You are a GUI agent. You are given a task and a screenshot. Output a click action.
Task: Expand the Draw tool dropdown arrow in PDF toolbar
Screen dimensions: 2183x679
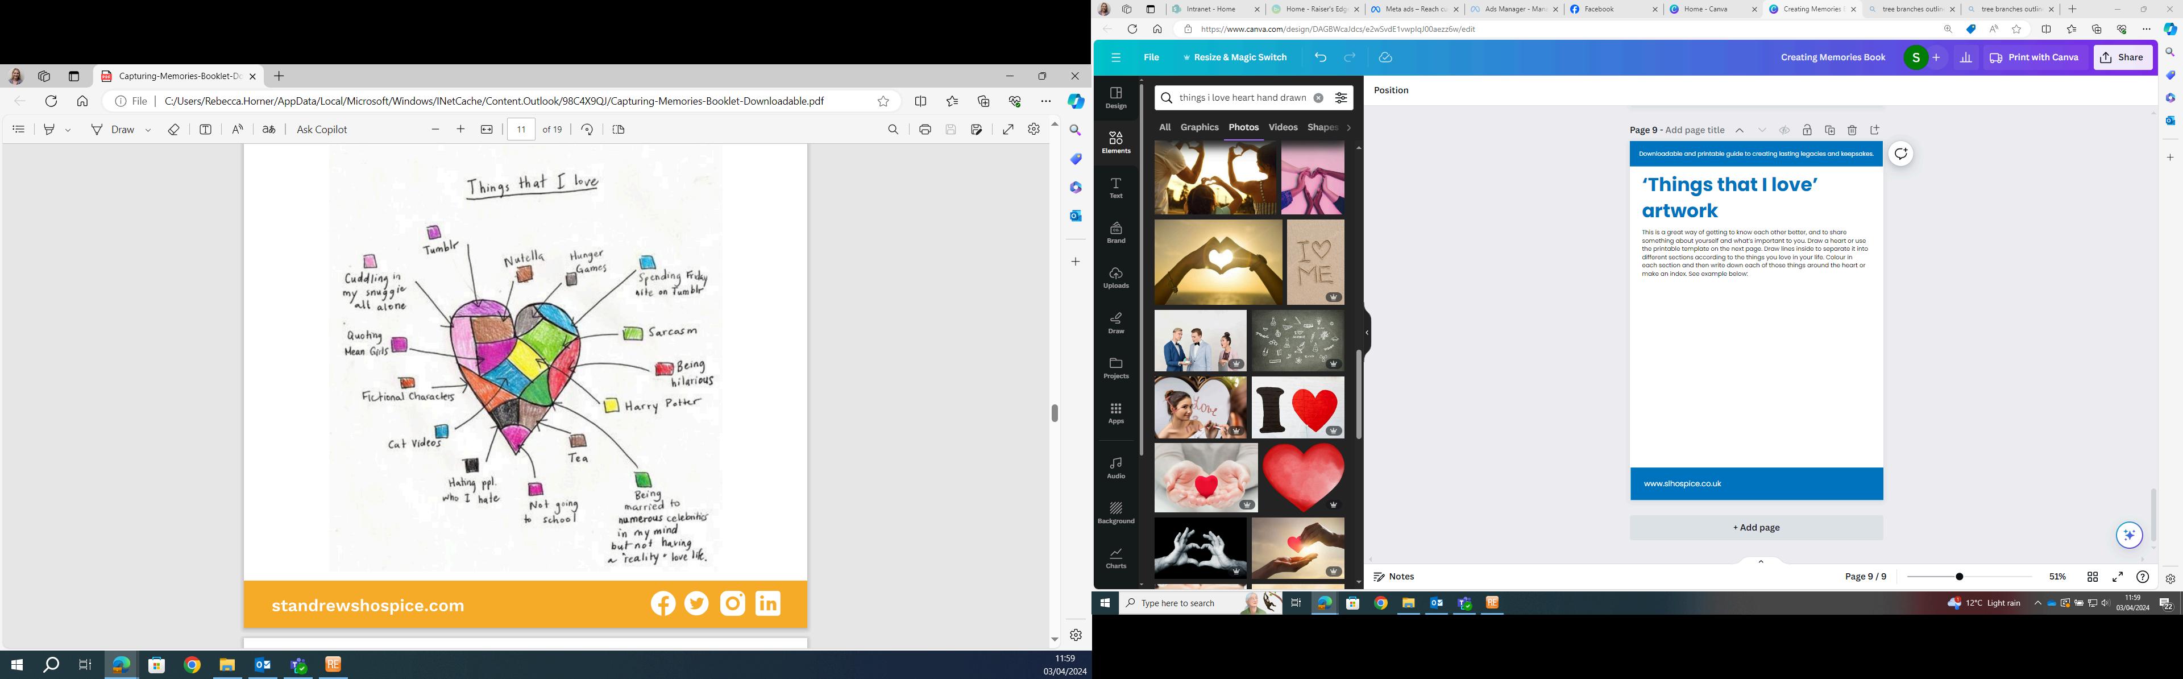(x=148, y=131)
